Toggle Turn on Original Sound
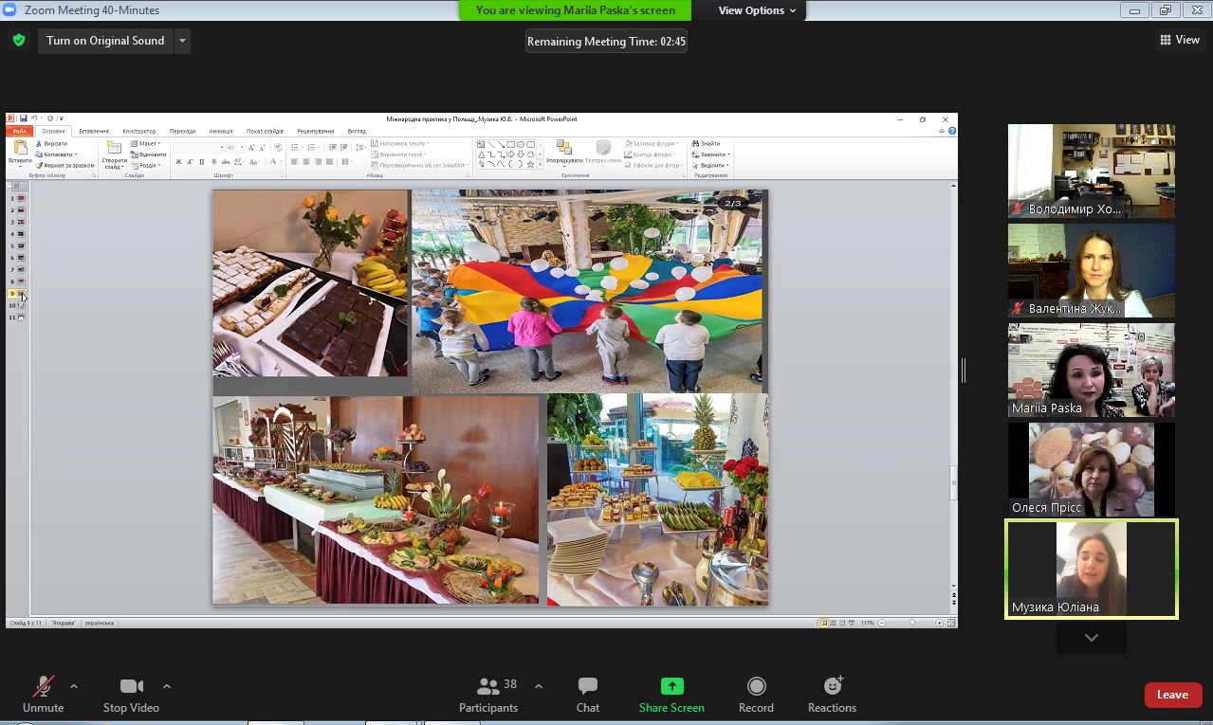This screenshot has height=725, width=1213. tap(105, 41)
